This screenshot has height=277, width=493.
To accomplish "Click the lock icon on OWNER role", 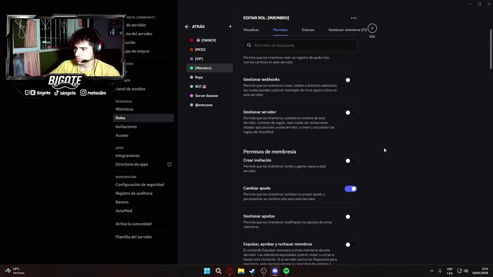I will [x=198, y=40].
